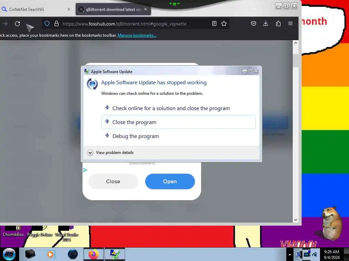The height and width of the screenshot is (261, 349).
Task: Click the page scrollbar up arrow
Action: click(x=295, y=43)
